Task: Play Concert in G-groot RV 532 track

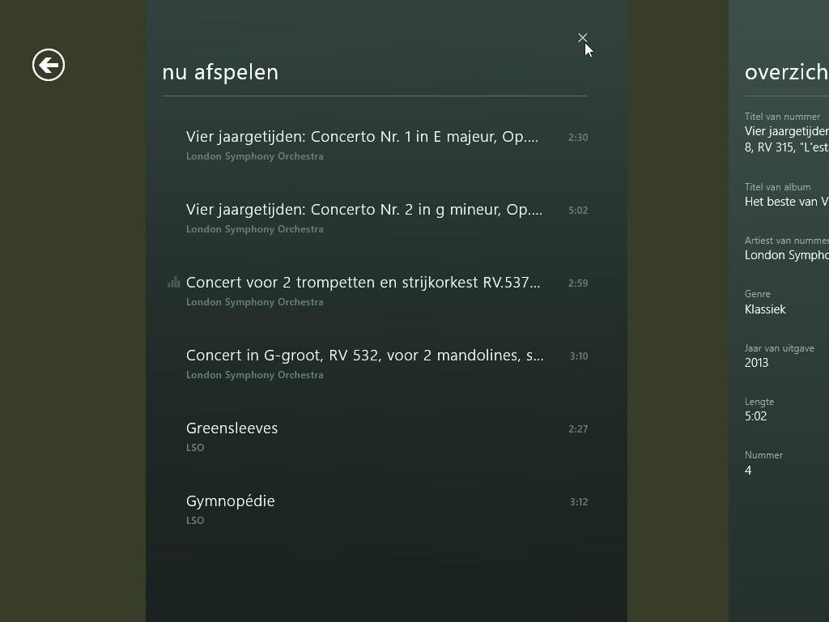Action: (375, 364)
